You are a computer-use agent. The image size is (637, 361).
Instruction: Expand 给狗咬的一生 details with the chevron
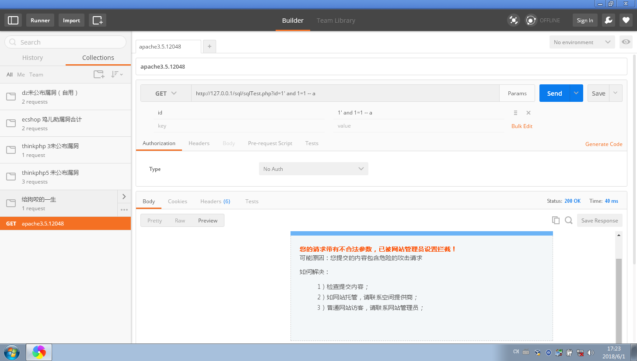point(124,197)
